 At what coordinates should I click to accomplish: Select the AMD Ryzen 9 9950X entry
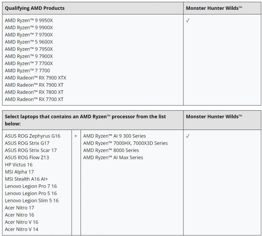[x=29, y=20]
